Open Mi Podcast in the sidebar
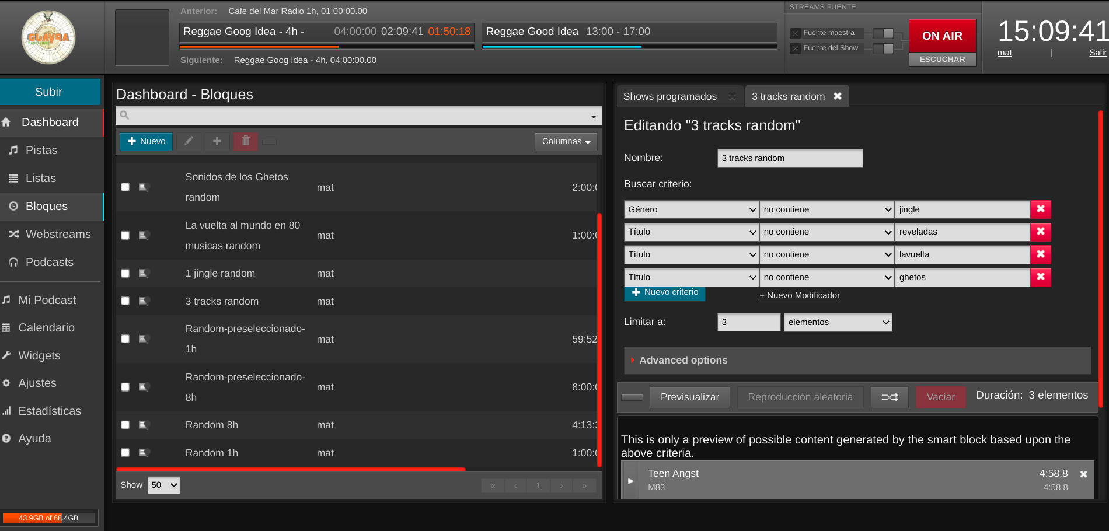1109x531 pixels. [47, 301]
